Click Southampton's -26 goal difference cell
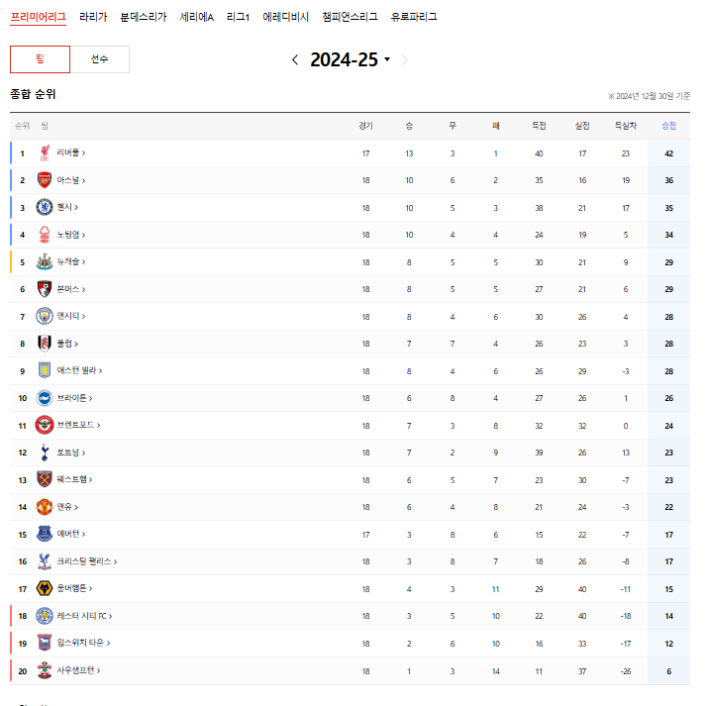This screenshot has width=707, height=706. [626, 671]
